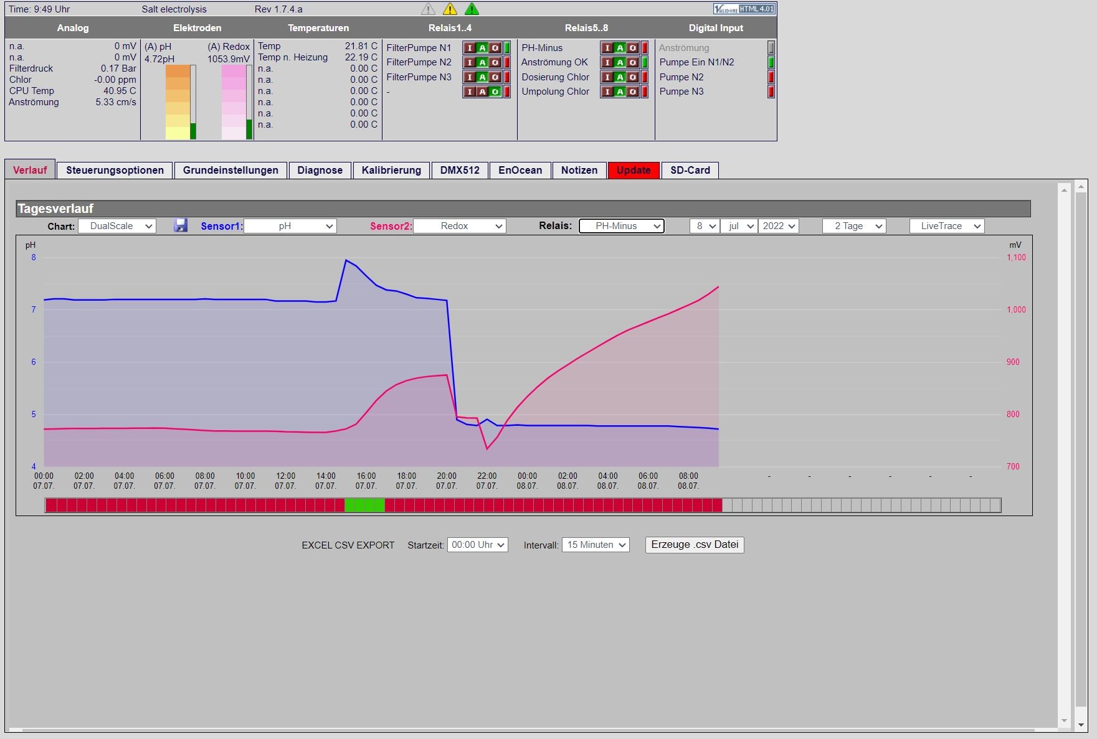1097x739 pixels.
Task: Open the Validome HTML 4.01 badge
Action: tap(744, 9)
